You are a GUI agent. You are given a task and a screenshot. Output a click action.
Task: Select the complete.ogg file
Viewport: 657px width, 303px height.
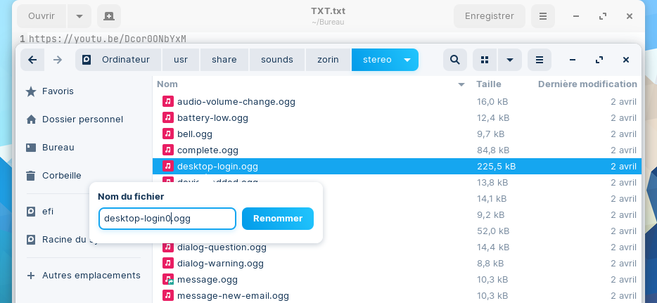(x=208, y=150)
